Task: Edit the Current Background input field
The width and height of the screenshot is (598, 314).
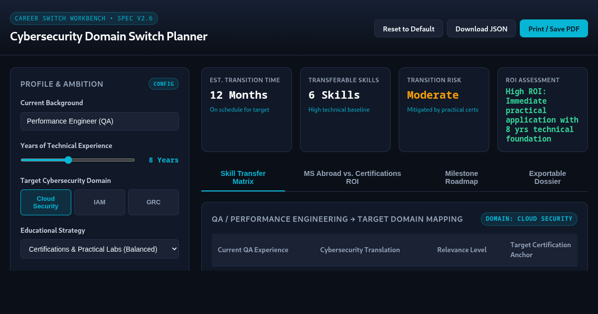Action: (100, 121)
